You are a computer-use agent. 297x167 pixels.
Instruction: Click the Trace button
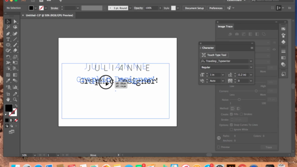point(269,147)
